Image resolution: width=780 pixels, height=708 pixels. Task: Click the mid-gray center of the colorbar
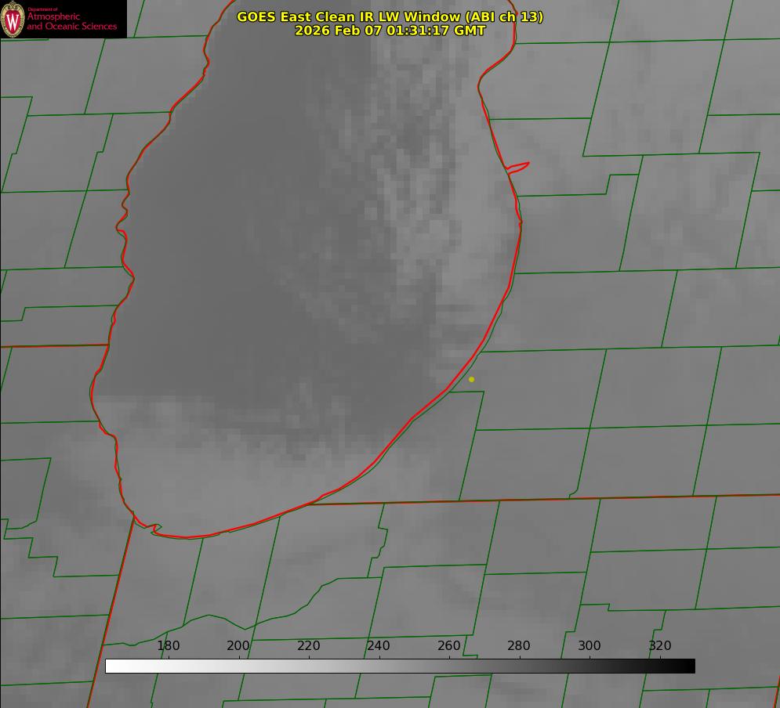400,666
